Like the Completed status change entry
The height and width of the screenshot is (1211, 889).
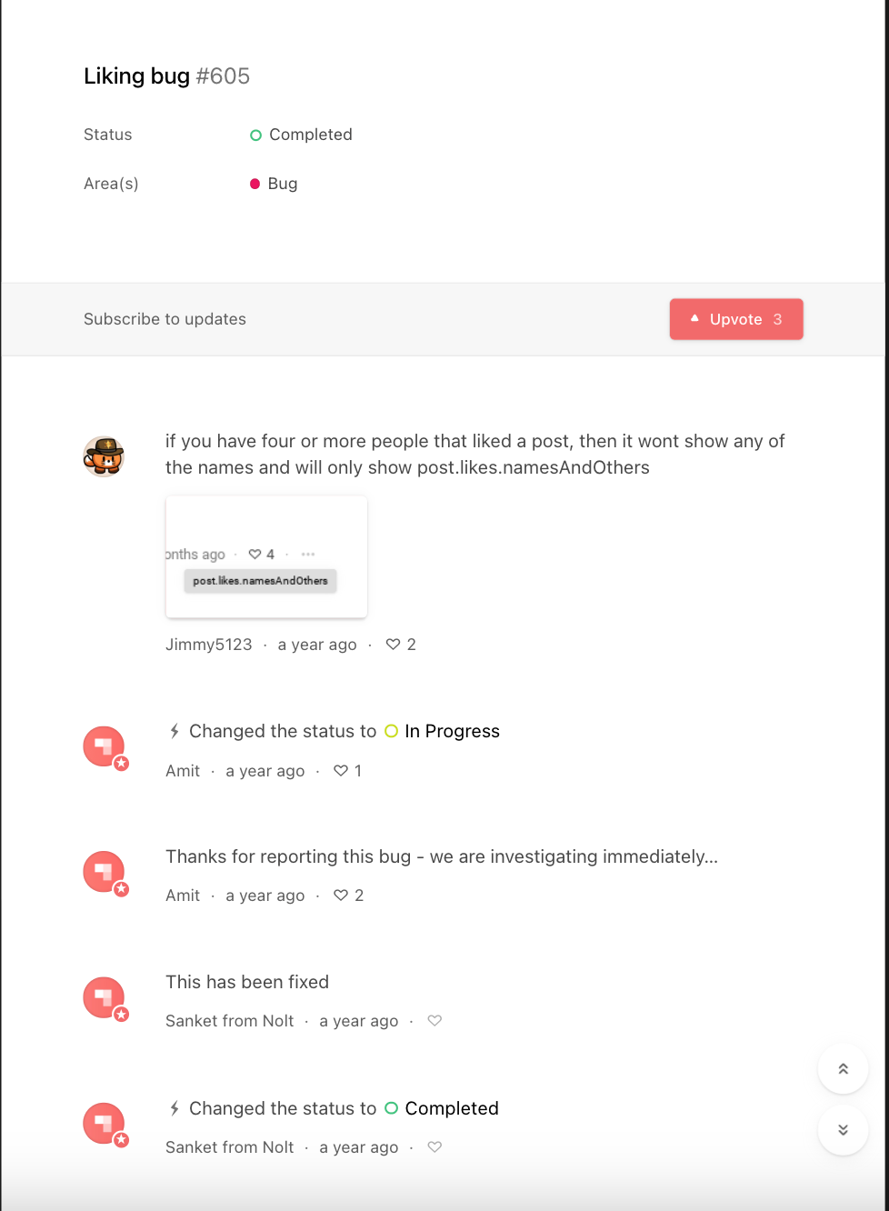tap(435, 1147)
